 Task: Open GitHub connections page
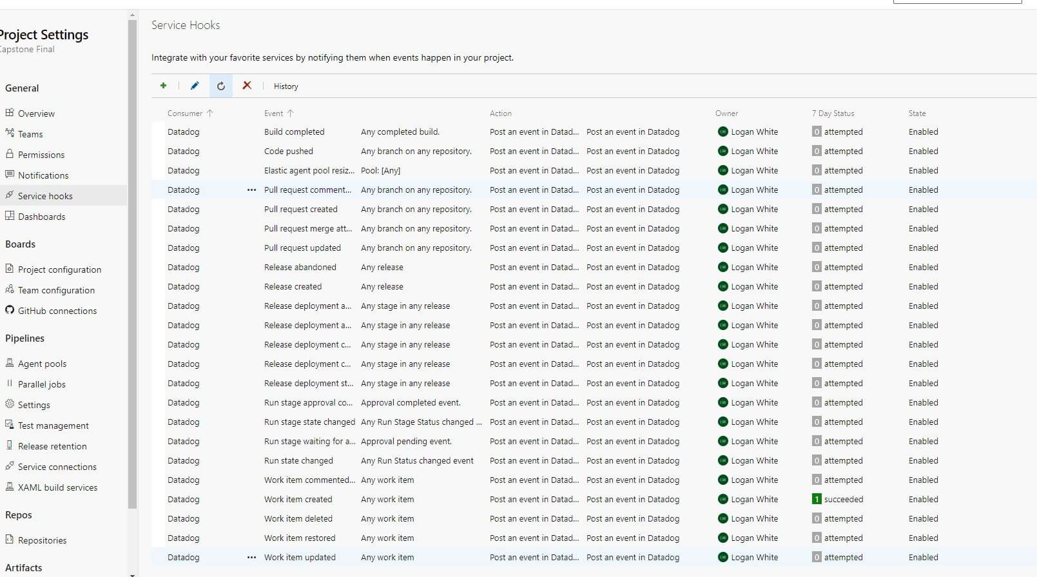coord(57,311)
